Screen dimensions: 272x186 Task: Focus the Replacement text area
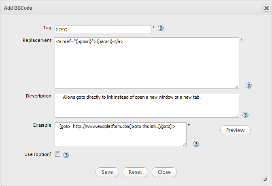(x=147, y=63)
